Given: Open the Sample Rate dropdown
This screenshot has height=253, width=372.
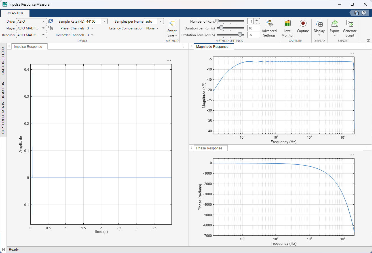Looking at the screenshot, I should click(104, 21).
